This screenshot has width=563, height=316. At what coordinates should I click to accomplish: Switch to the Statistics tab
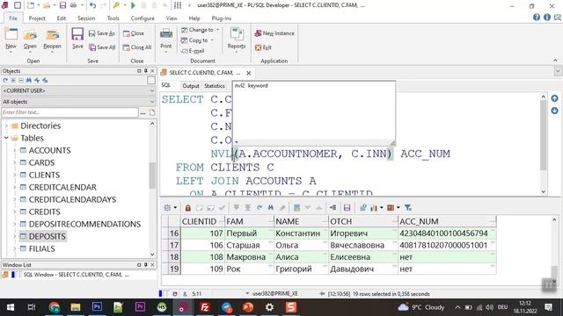215,86
